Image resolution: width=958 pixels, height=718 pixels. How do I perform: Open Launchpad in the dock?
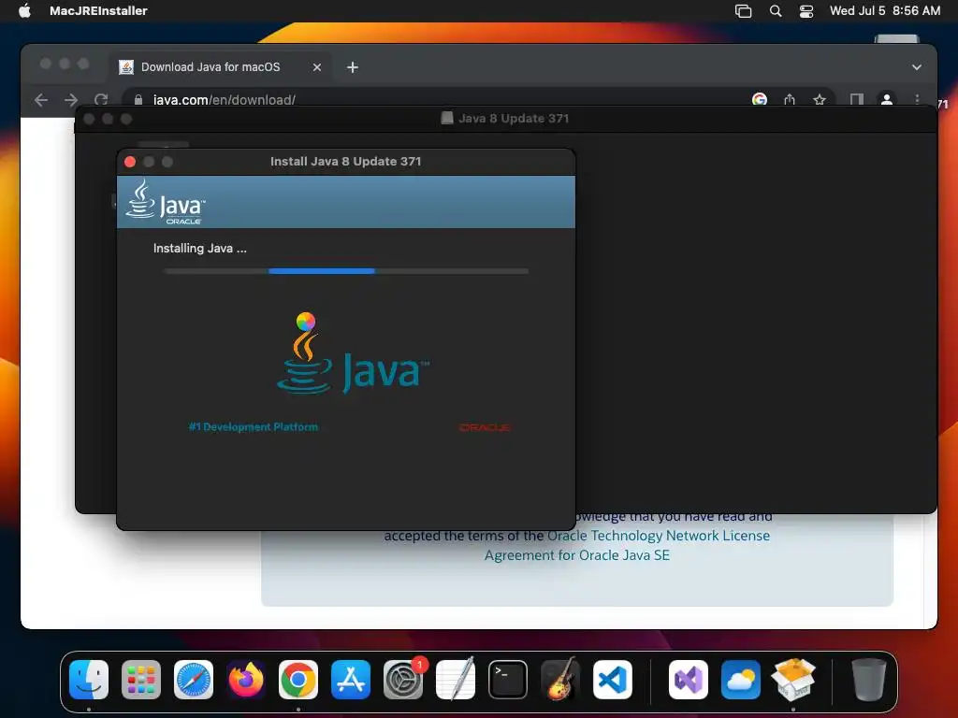pyautogui.click(x=141, y=680)
